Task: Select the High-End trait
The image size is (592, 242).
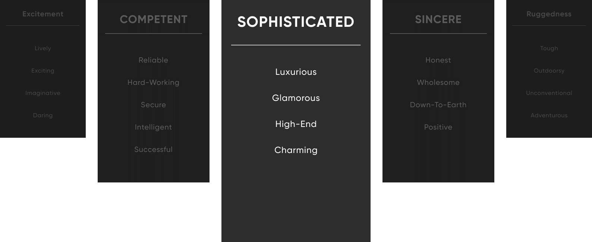Action: 296,124
